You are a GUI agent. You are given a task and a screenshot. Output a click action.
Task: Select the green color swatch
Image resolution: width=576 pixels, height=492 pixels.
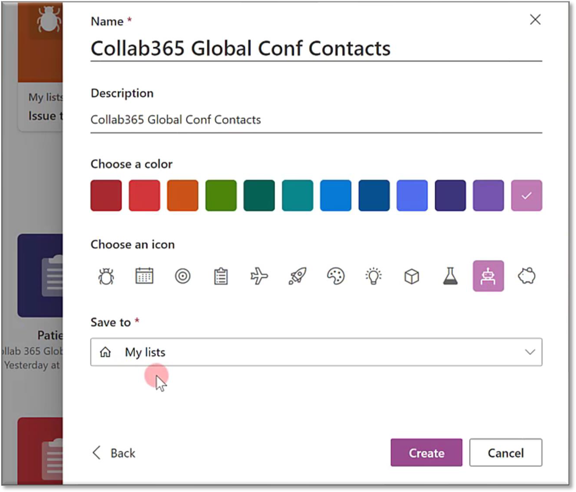221,195
